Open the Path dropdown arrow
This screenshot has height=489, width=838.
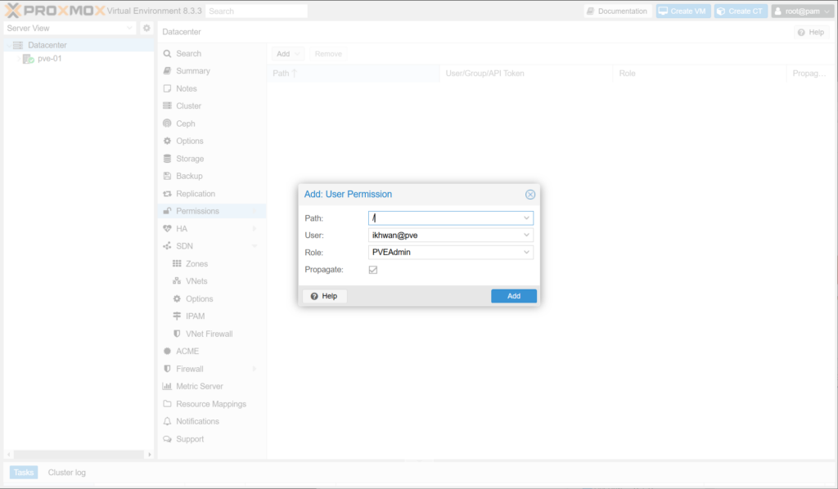[525, 218]
